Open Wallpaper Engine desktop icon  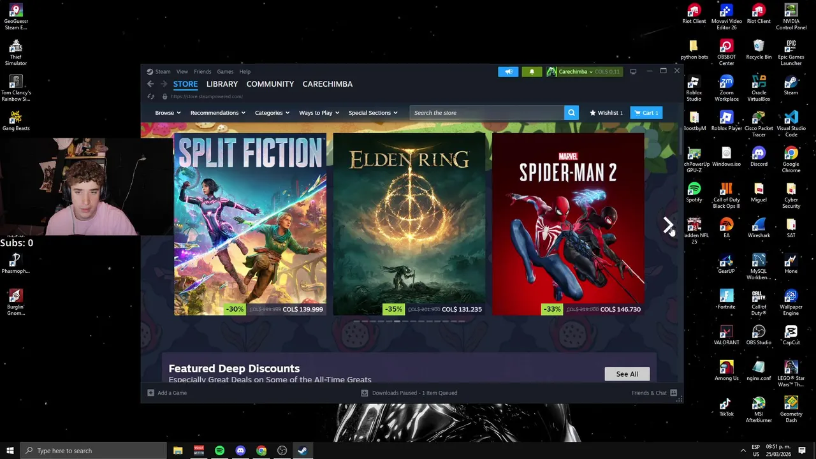[x=791, y=303]
